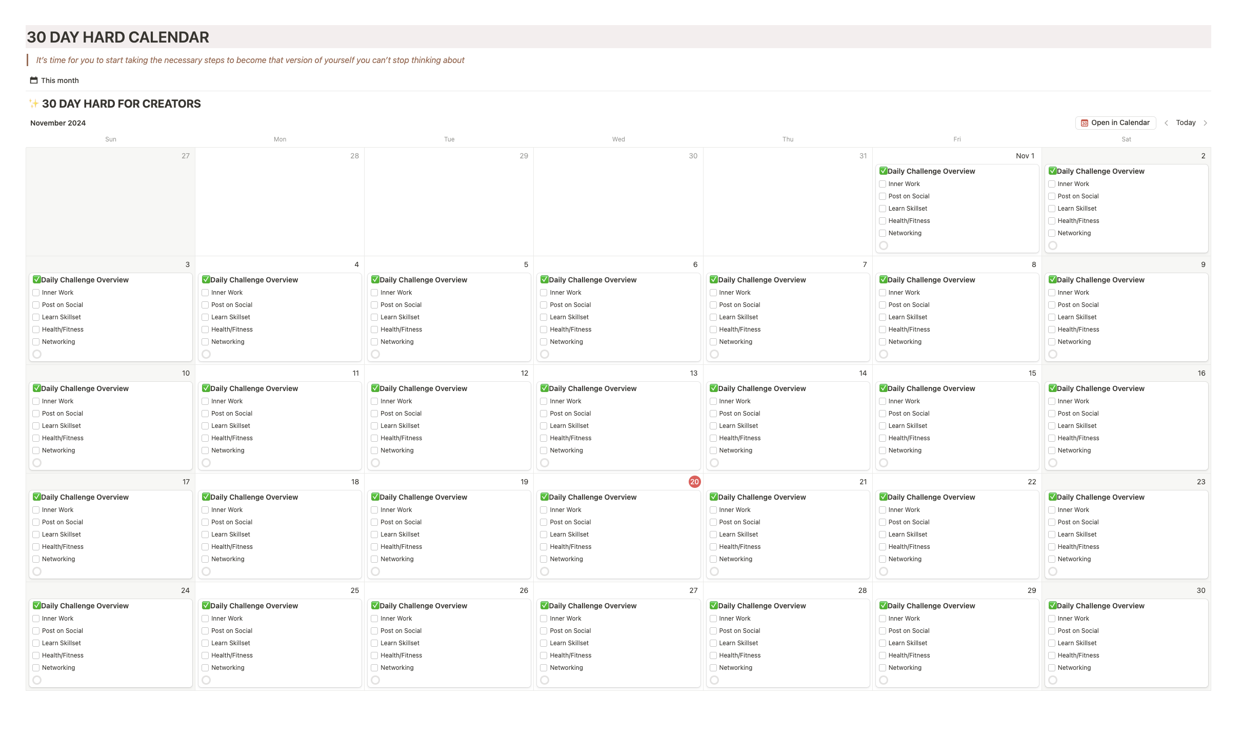Click Open in Calendar button

[x=1115, y=123]
